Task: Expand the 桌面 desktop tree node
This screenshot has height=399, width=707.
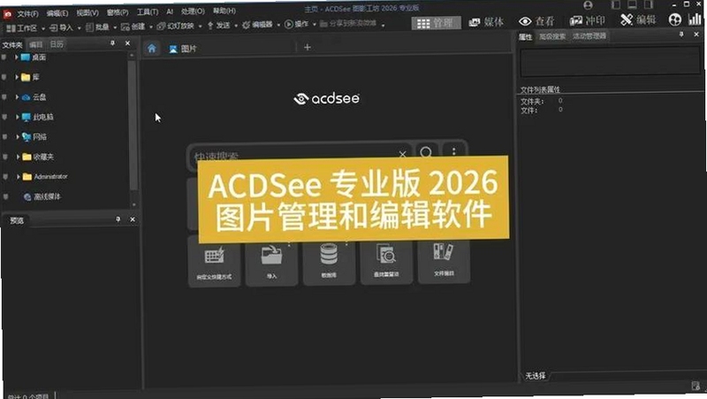Action: (16, 58)
